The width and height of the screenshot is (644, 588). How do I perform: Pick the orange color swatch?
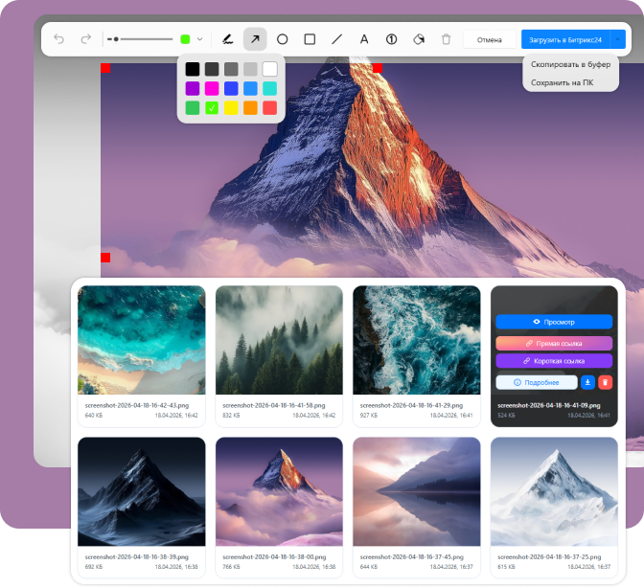[x=250, y=108]
